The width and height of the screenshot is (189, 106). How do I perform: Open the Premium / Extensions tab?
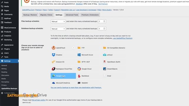pos(90,15)
